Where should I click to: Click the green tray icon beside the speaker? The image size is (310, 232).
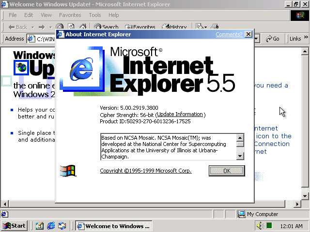269,225
